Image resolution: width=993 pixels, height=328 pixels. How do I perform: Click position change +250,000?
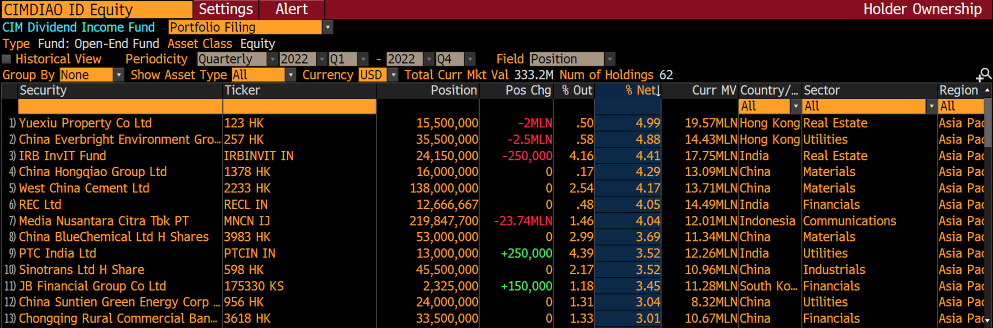[526, 253]
